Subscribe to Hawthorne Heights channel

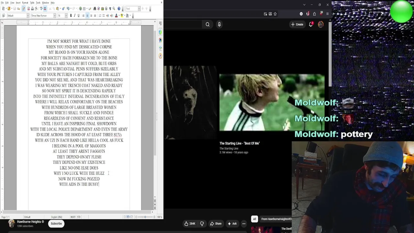pos(56,224)
